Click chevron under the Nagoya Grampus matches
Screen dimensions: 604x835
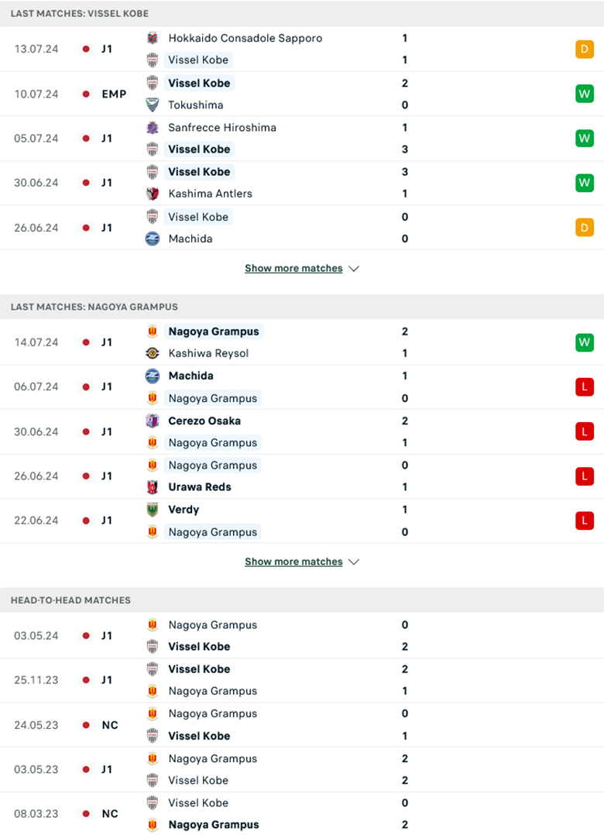point(354,562)
